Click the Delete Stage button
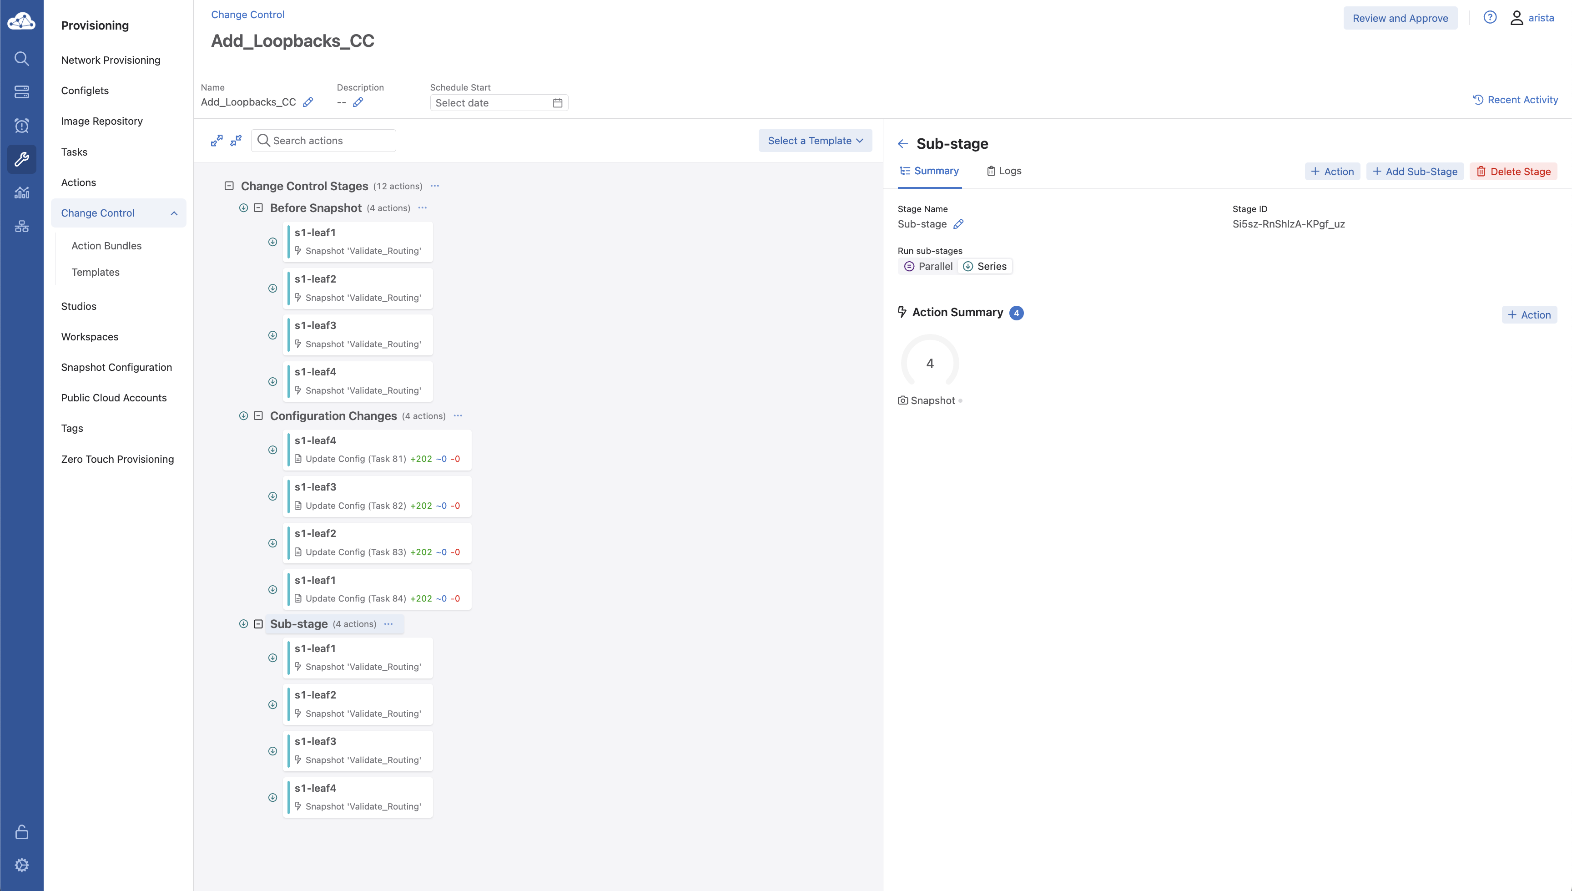1572x891 pixels. 1513,172
